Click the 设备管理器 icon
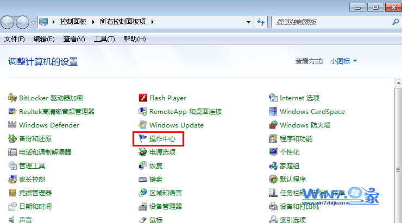Image resolution: width=402 pixels, height=223 pixels. point(143,206)
